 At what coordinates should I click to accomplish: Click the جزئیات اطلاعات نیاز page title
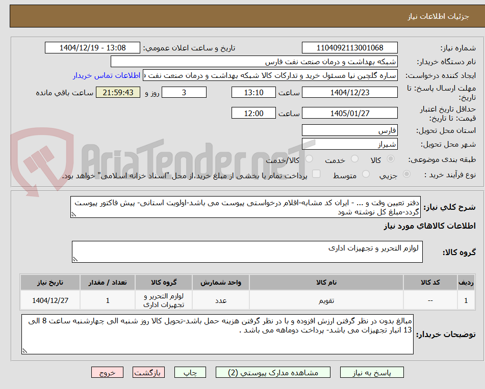(438, 16)
